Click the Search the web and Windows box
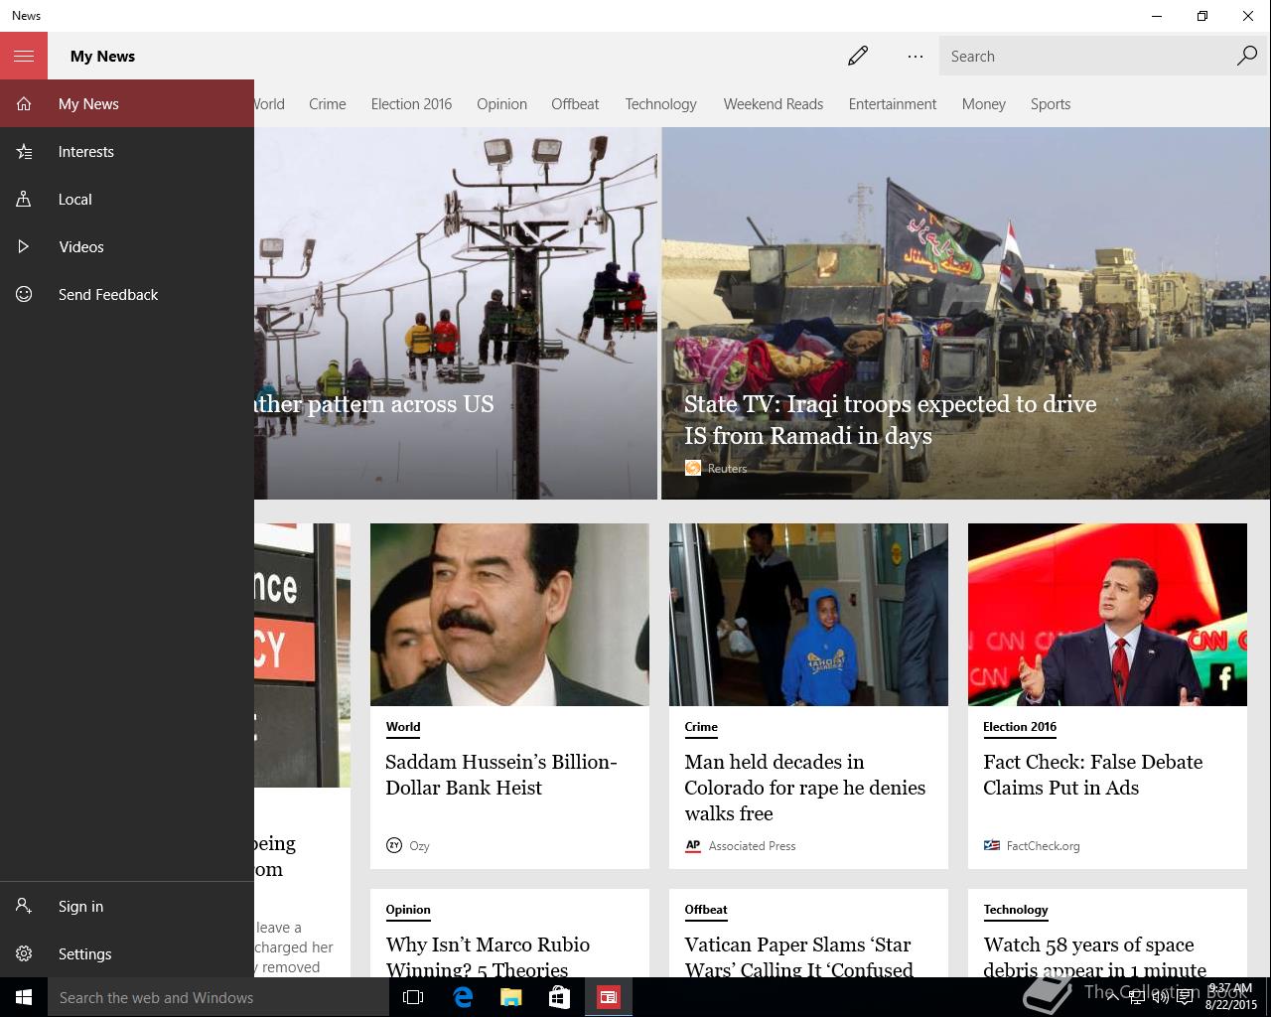The image size is (1271, 1017). click(218, 997)
